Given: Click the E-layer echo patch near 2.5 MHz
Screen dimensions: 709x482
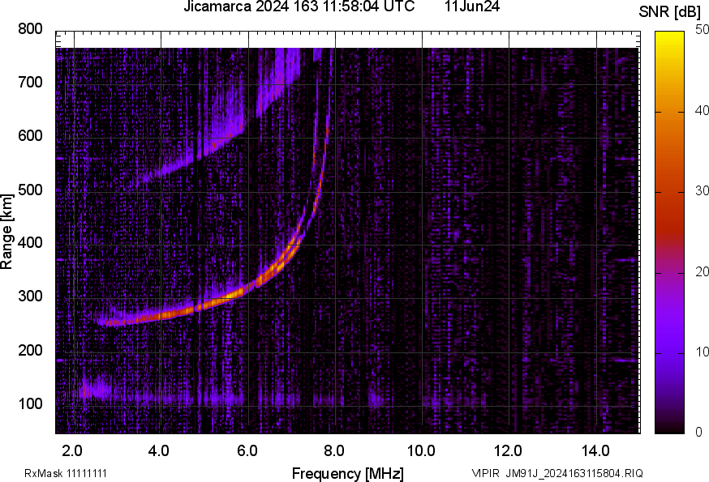Looking at the screenshot, I should pos(94,390).
